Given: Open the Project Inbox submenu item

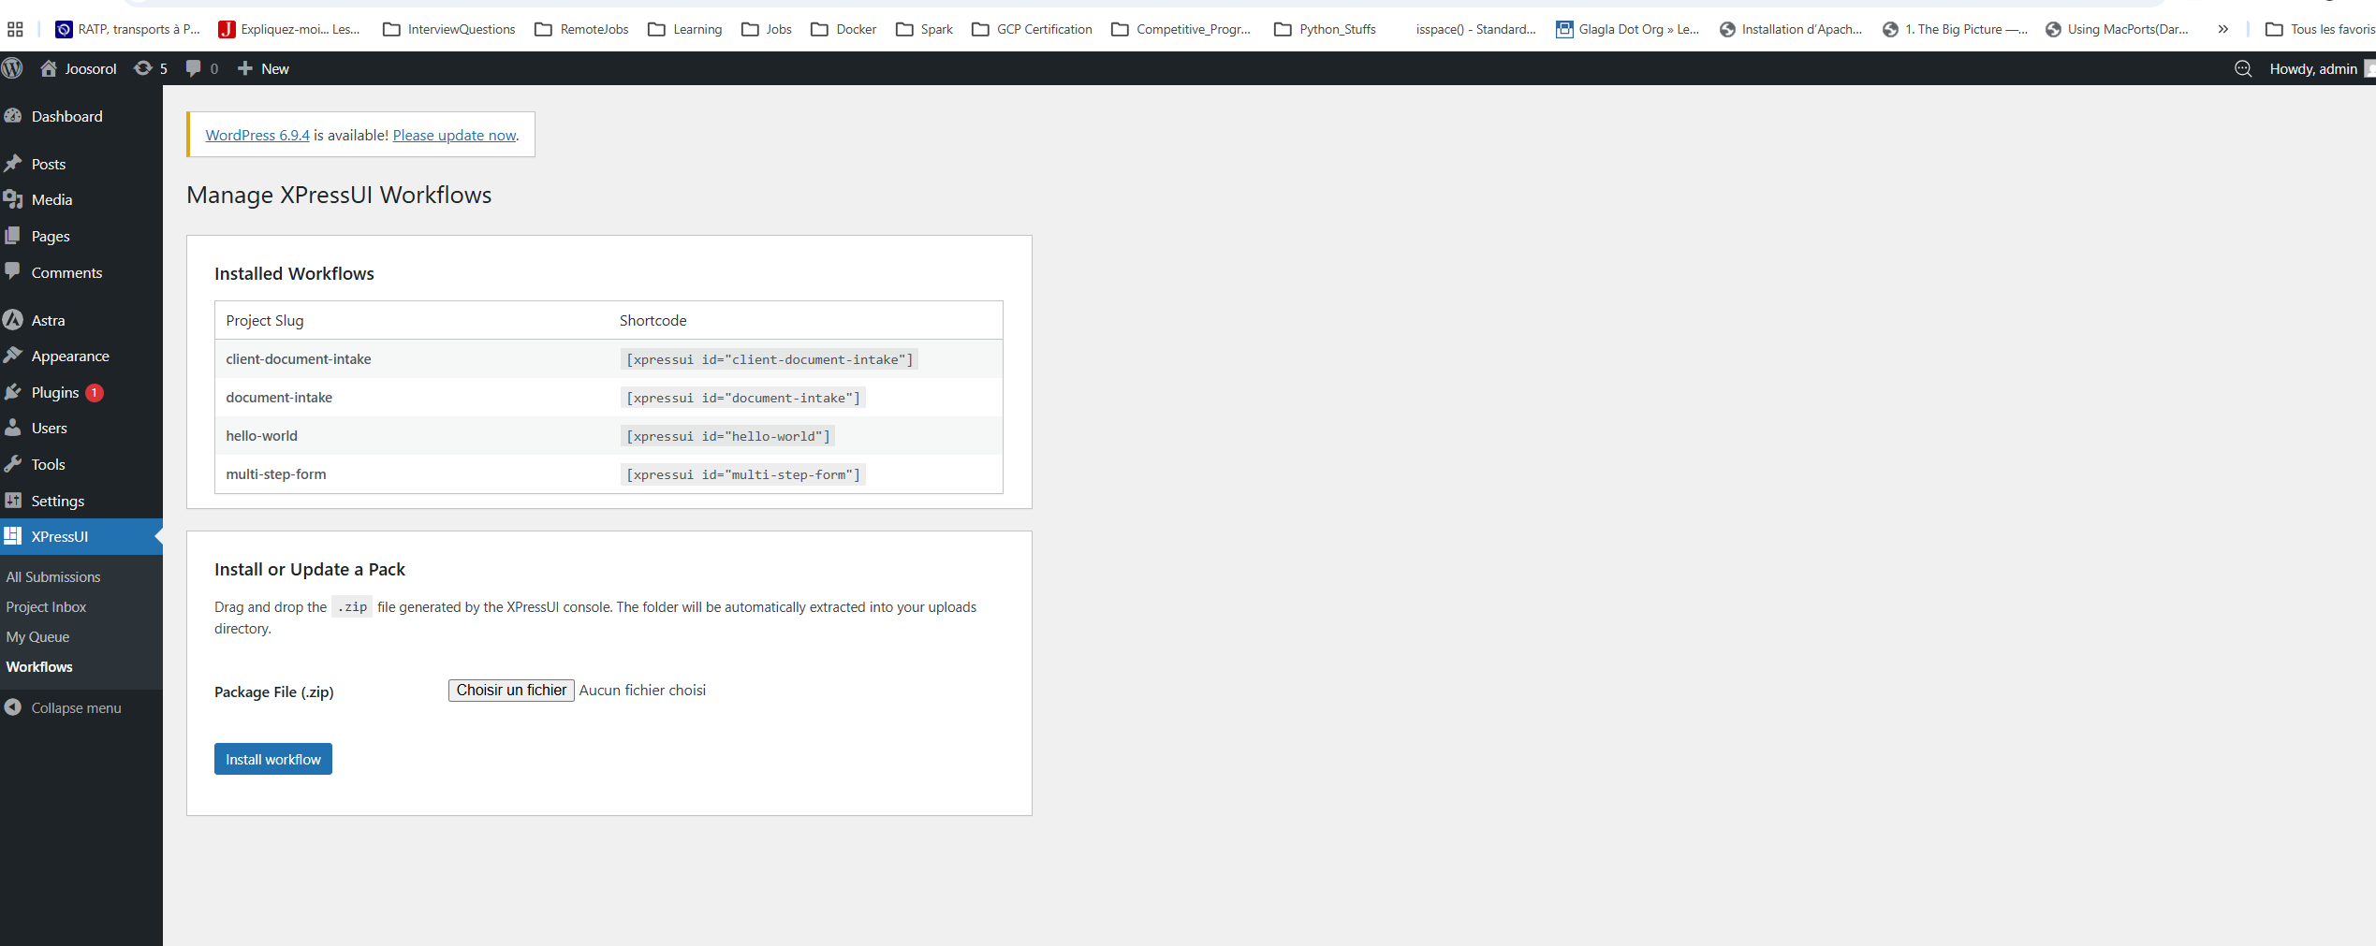Looking at the screenshot, I should click(46, 606).
